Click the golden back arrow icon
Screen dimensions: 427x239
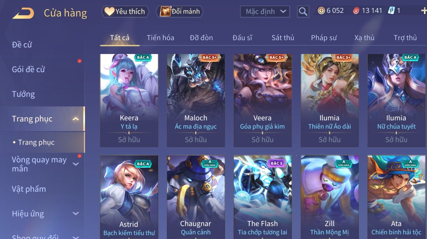coord(23,13)
